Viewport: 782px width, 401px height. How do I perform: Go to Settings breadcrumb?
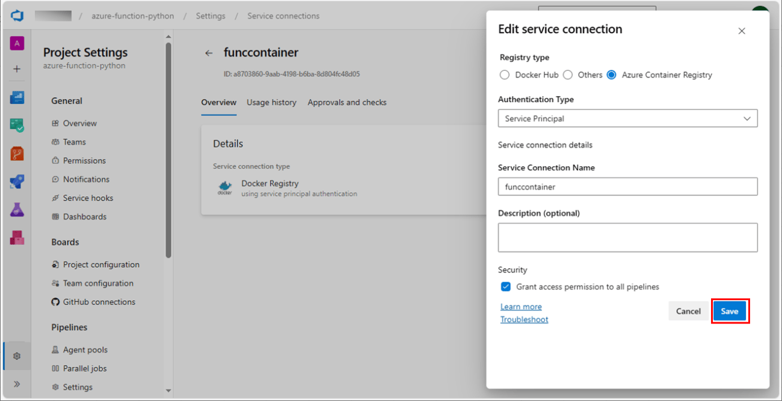[211, 16]
